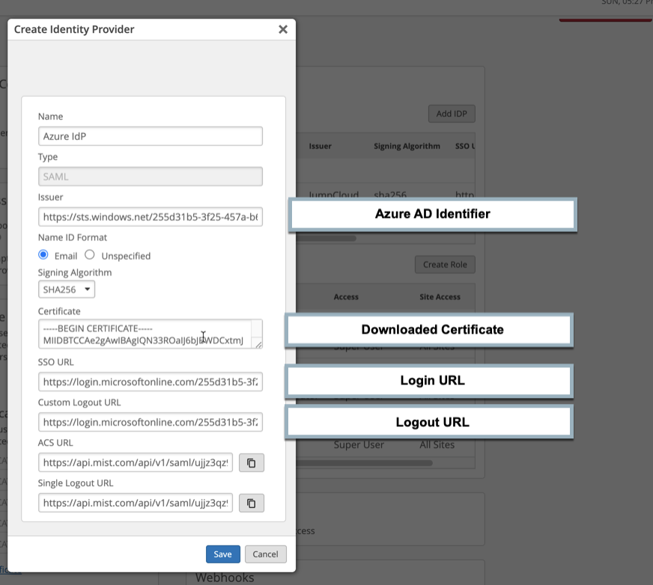Click the SSO URL input field

tap(150, 382)
